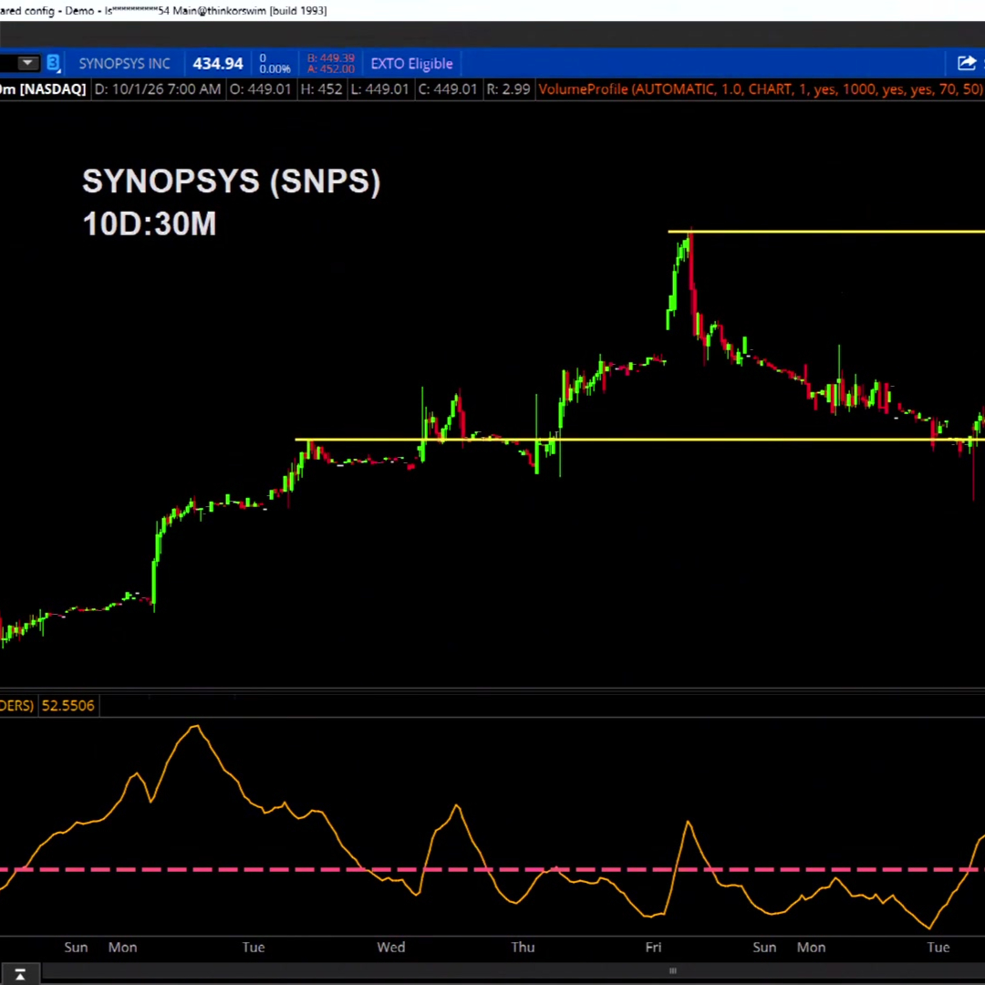Image resolution: width=985 pixels, height=985 pixels.
Task: Click the lower study value 52.5506
Action: point(68,706)
